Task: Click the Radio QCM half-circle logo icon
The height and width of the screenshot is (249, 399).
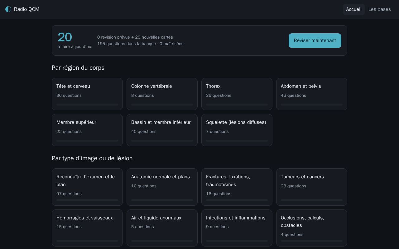Action: (8, 9)
